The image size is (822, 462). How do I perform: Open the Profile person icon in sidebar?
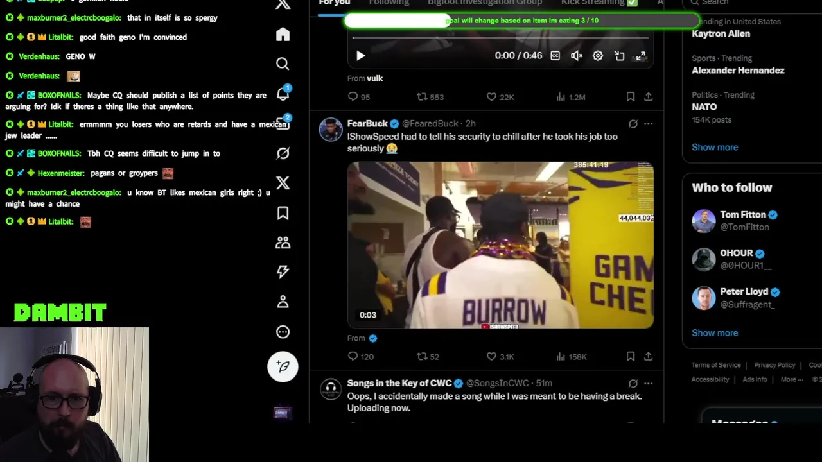tap(283, 302)
